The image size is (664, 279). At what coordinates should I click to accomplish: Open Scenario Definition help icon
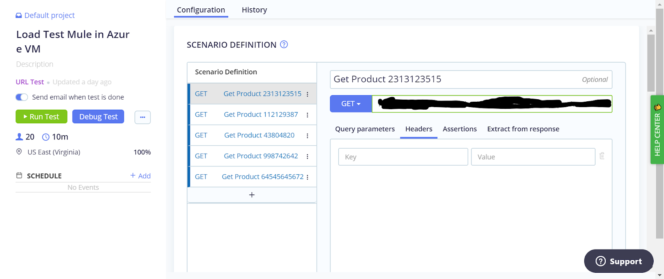click(x=284, y=44)
